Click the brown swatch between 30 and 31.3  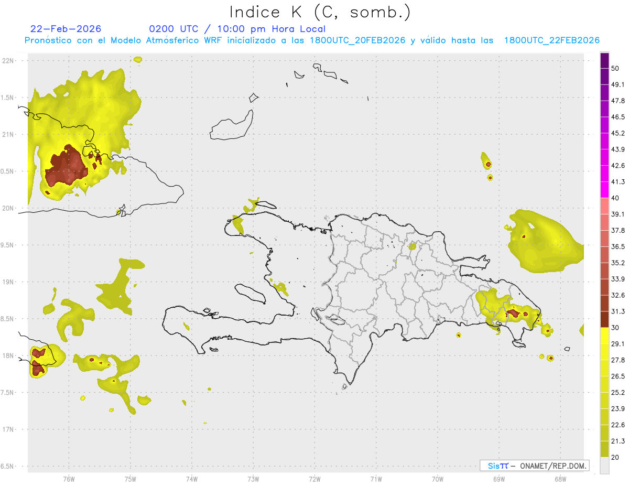click(604, 319)
